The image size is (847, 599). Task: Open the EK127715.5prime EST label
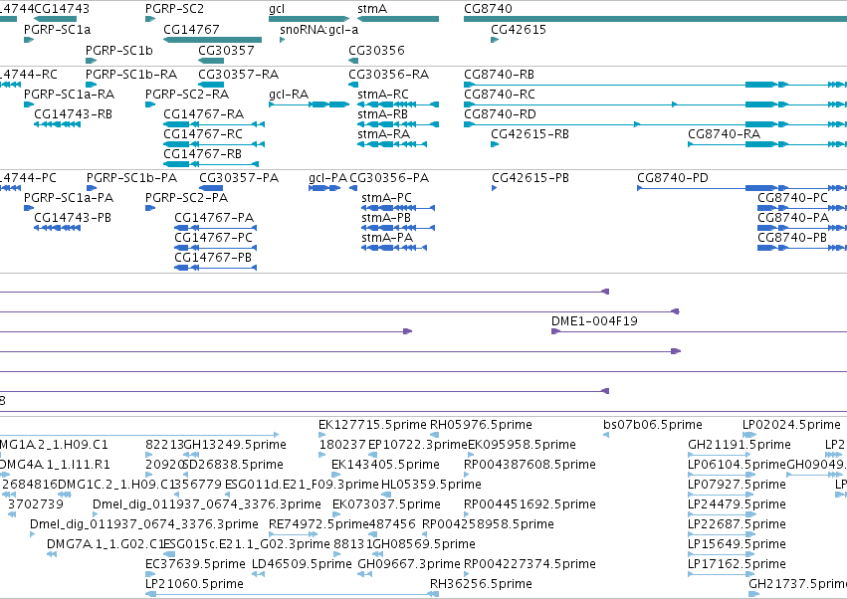coord(371,425)
